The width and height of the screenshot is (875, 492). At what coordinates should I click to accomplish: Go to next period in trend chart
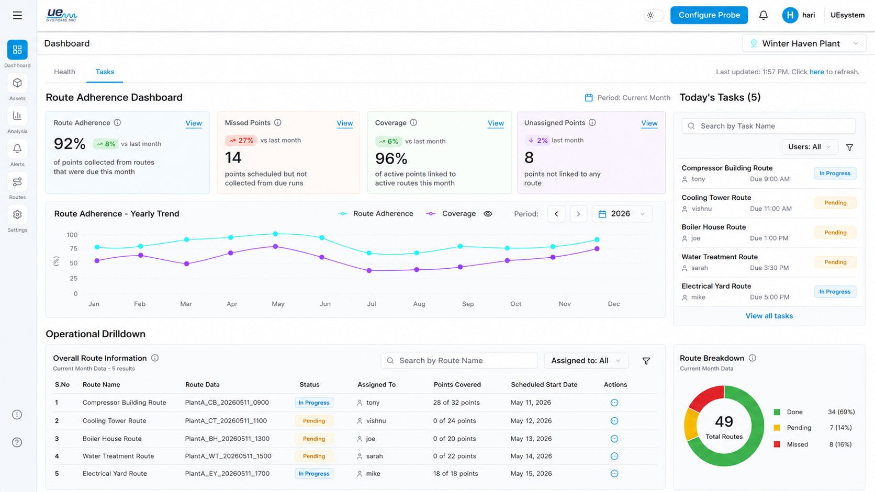[578, 214]
